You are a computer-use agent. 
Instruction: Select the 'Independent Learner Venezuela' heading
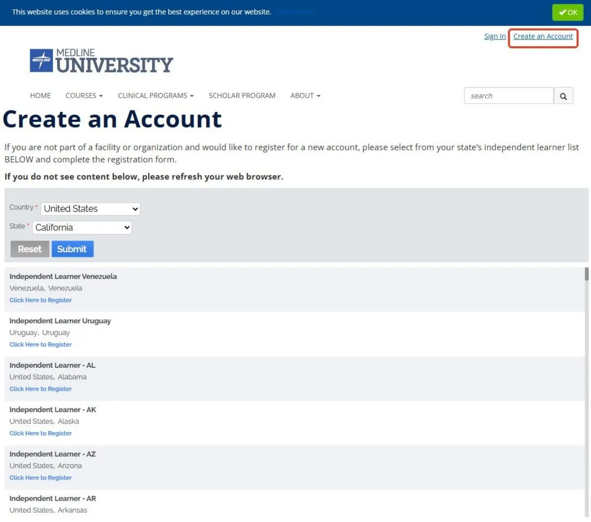point(63,277)
